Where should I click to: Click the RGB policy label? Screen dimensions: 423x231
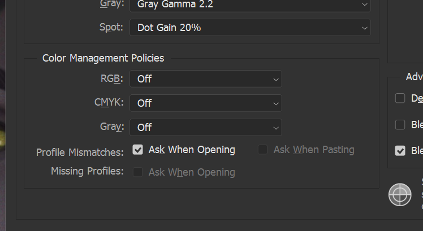[111, 79]
